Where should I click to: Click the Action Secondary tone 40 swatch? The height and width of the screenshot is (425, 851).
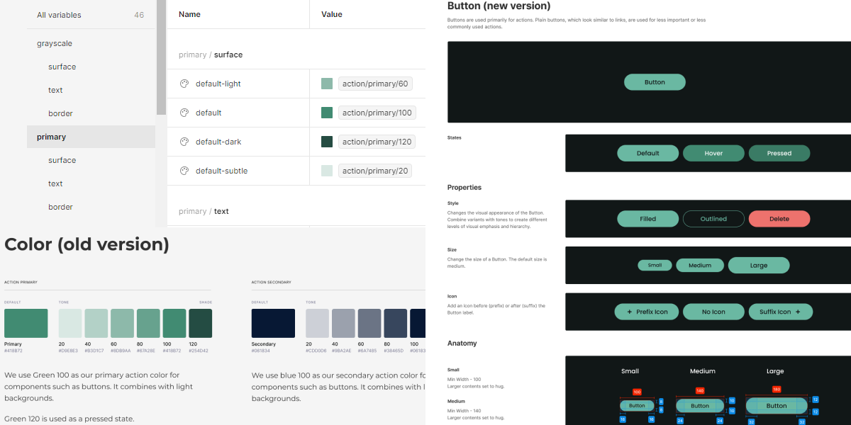point(343,323)
